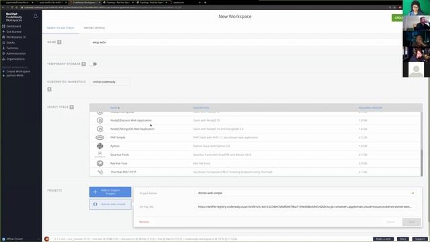Select the NodeJS Express Web Application icon
Screen dimensions: 430x242
tap(100, 120)
